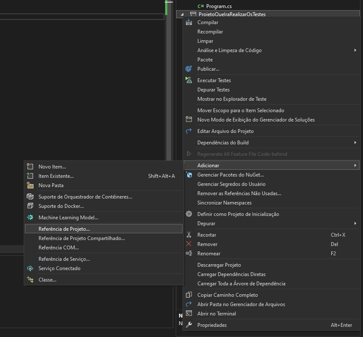Choose Limpar in the context menu
Viewport: 363px width, 337px height.
[x=272, y=41]
